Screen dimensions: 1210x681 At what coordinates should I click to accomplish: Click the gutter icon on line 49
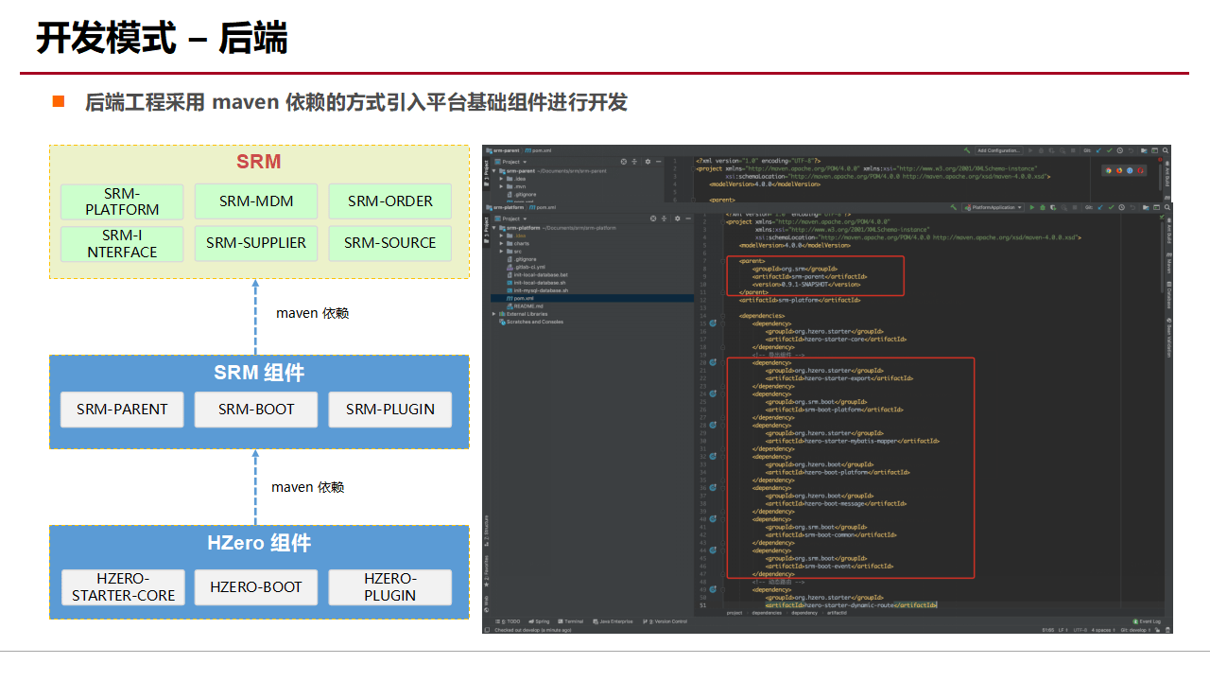(x=713, y=590)
